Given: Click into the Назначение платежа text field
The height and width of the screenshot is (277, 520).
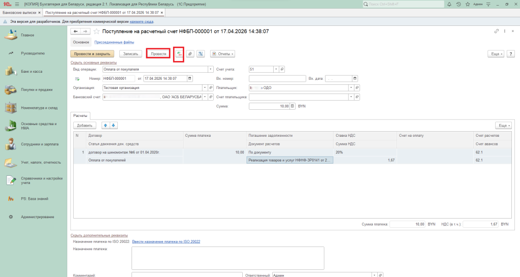Looking at the screenshot, I should coord(227,258).
